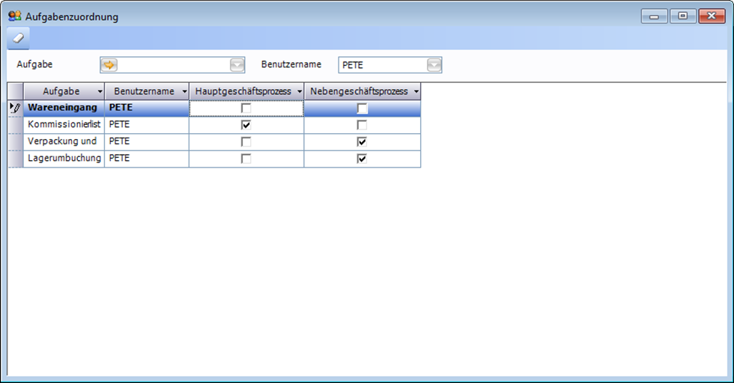Check Nebengeschäftsprozess for Wareneingang row
The width and height of the screenshot is (734, 383).
click(x=363, y=108)
